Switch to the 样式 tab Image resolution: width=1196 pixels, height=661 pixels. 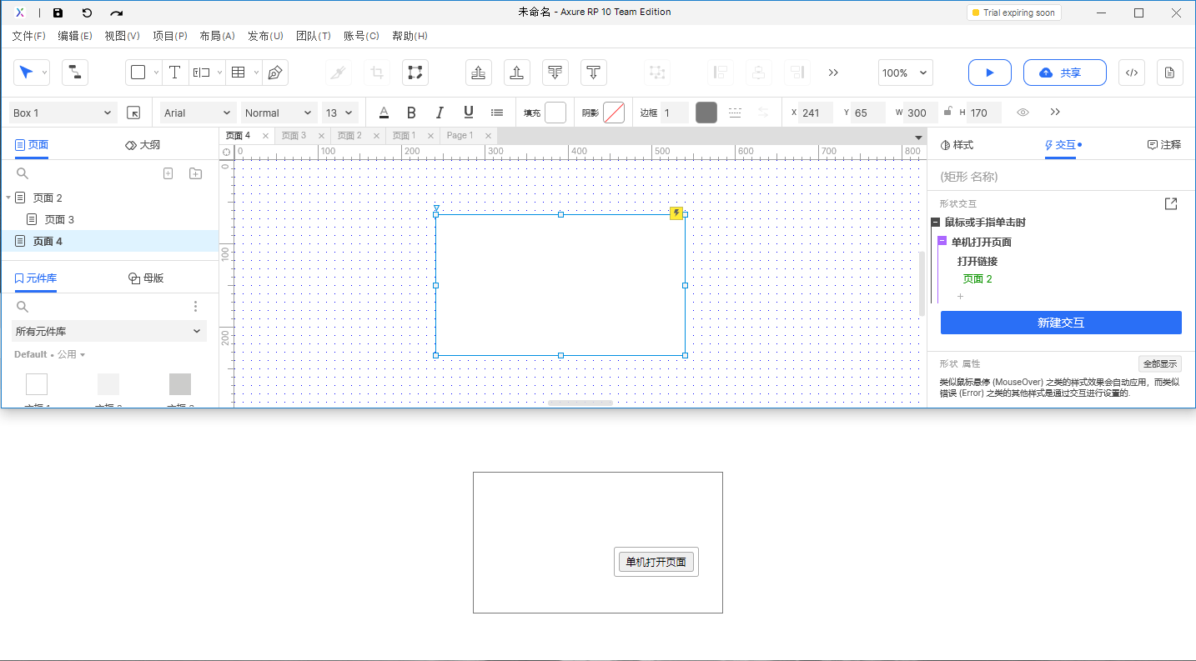(957, 145)
